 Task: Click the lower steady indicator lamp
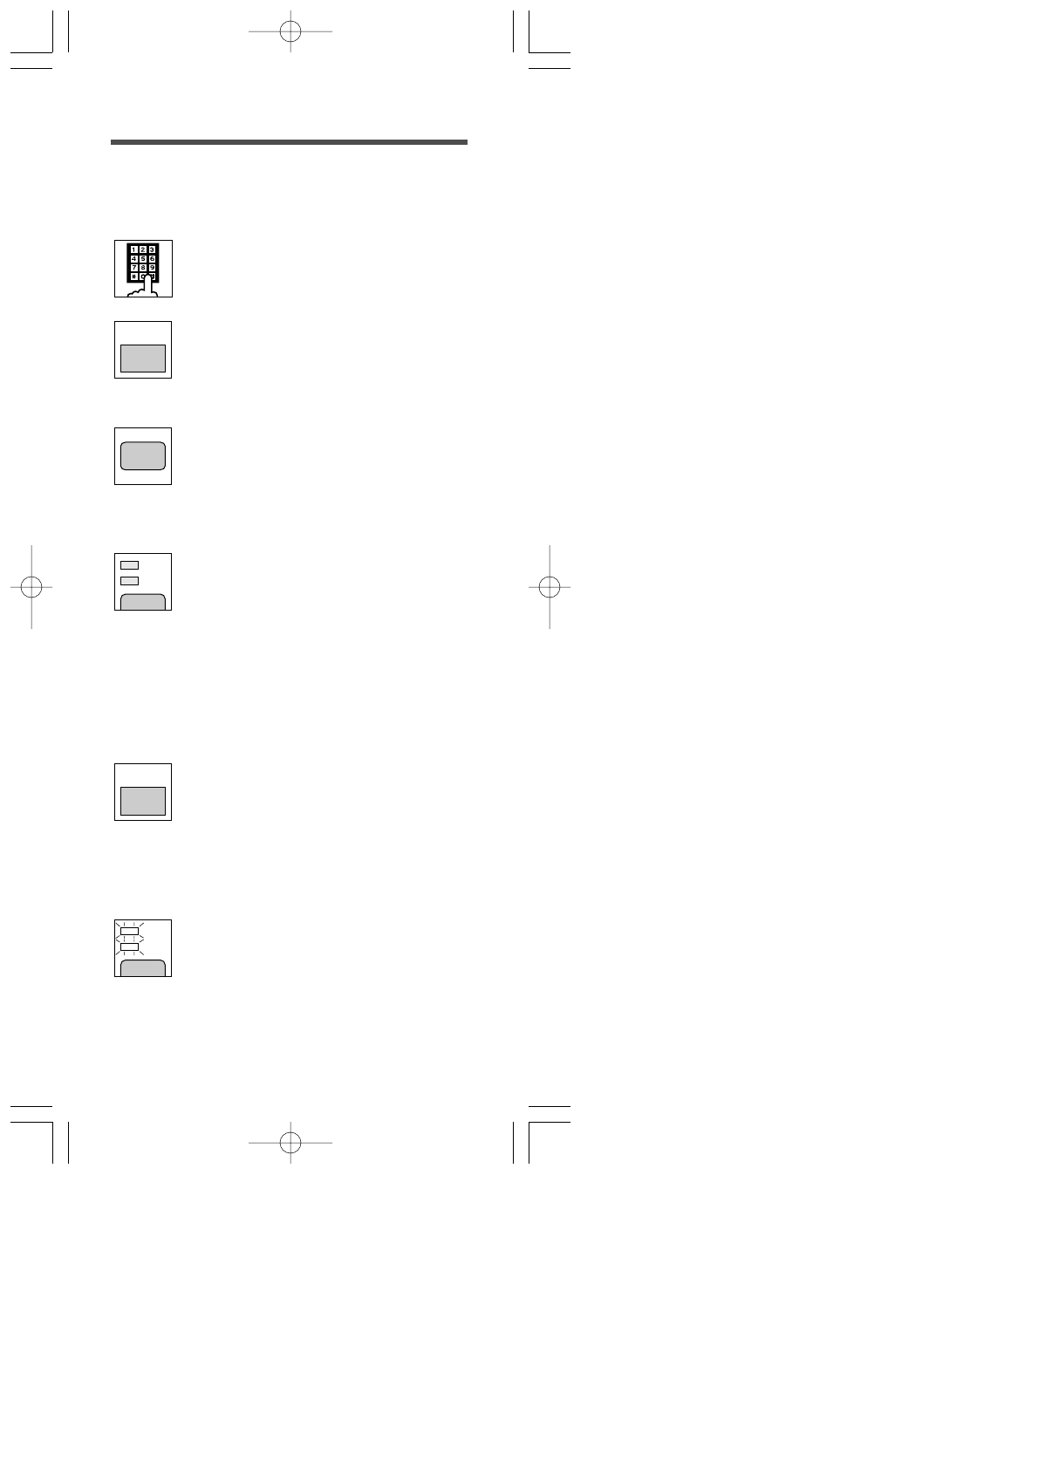point(129,581)
